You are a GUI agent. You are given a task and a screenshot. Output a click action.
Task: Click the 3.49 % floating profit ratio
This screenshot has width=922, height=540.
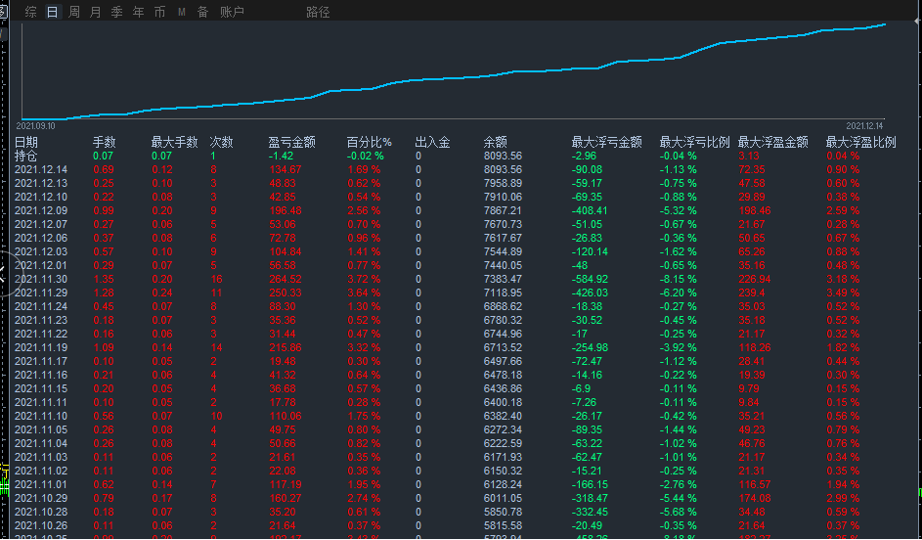coord(843,292)
